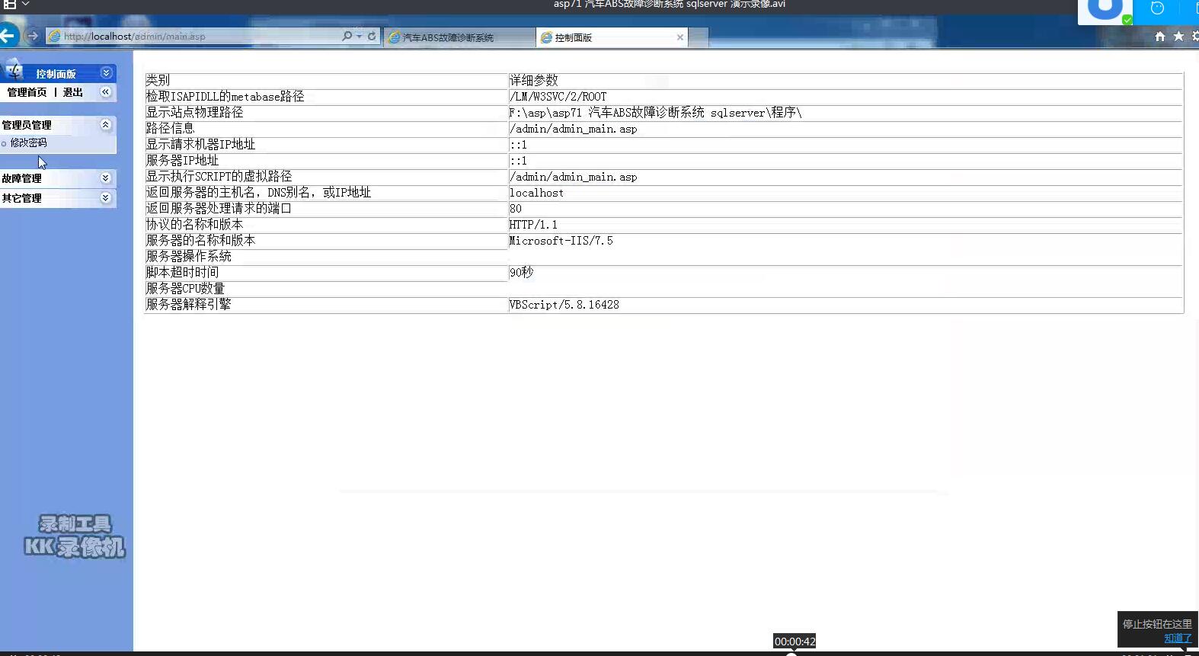The image size is (1199, 656).
Task: Click the 路径信息 value /admin/admin_main.asp
Action: [573, 129]
